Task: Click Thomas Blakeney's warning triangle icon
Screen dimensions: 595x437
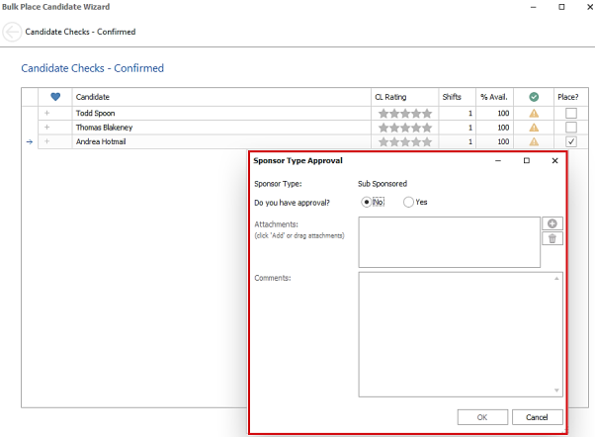Action: [534, 128]
